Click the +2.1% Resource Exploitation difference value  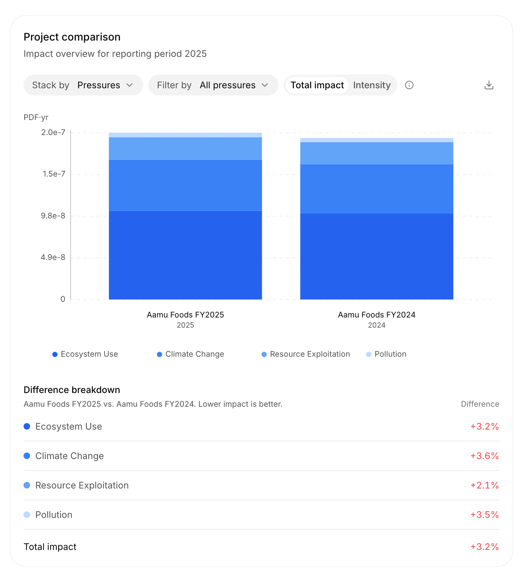484,485
